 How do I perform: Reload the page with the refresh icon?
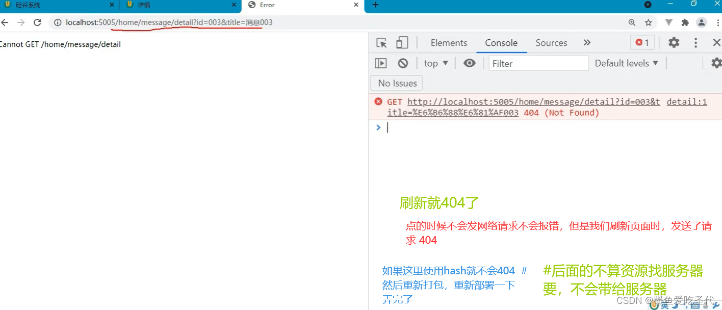37,22
